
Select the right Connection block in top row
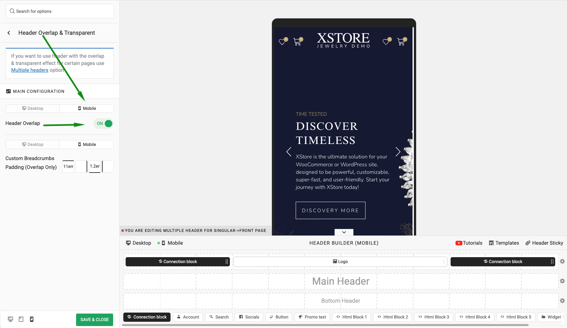(503, 261)
